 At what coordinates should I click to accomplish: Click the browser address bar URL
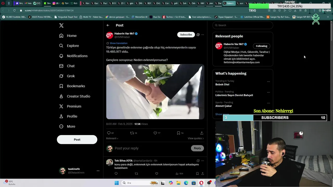click(x=49, y=10)
